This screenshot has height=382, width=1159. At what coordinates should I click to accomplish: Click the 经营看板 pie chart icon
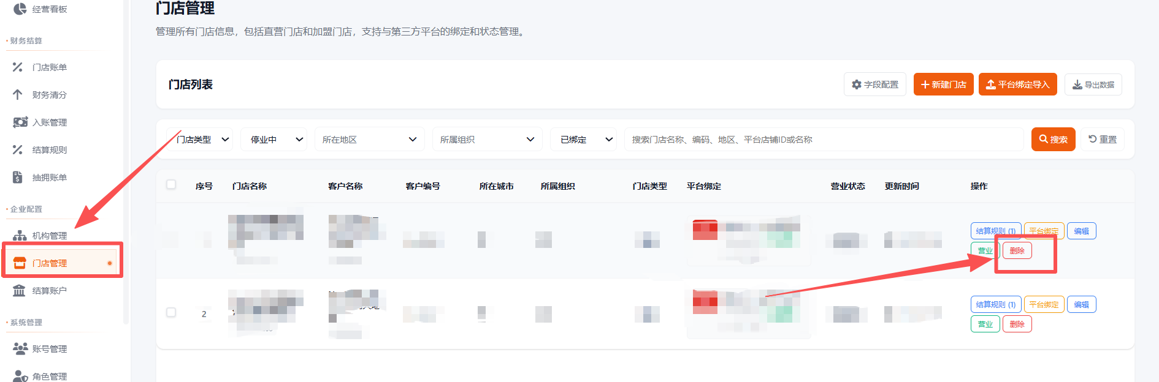[20, 9]
